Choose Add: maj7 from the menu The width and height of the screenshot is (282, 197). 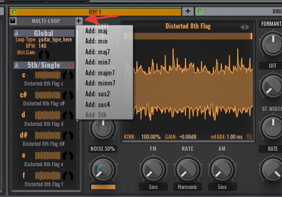[x=98, y=52]
